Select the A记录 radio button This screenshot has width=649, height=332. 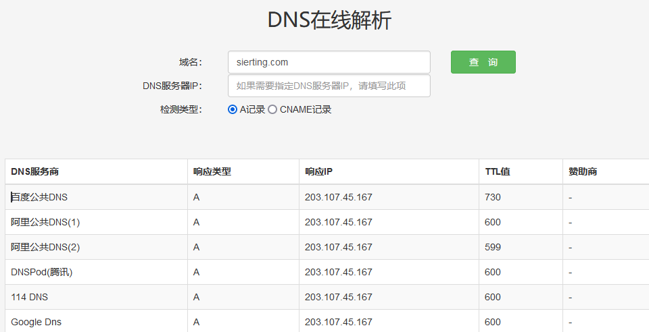[x=233, y=109]
